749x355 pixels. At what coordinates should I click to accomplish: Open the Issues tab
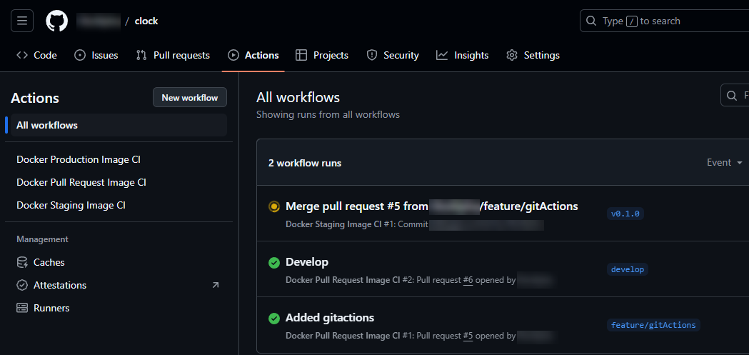96,55
